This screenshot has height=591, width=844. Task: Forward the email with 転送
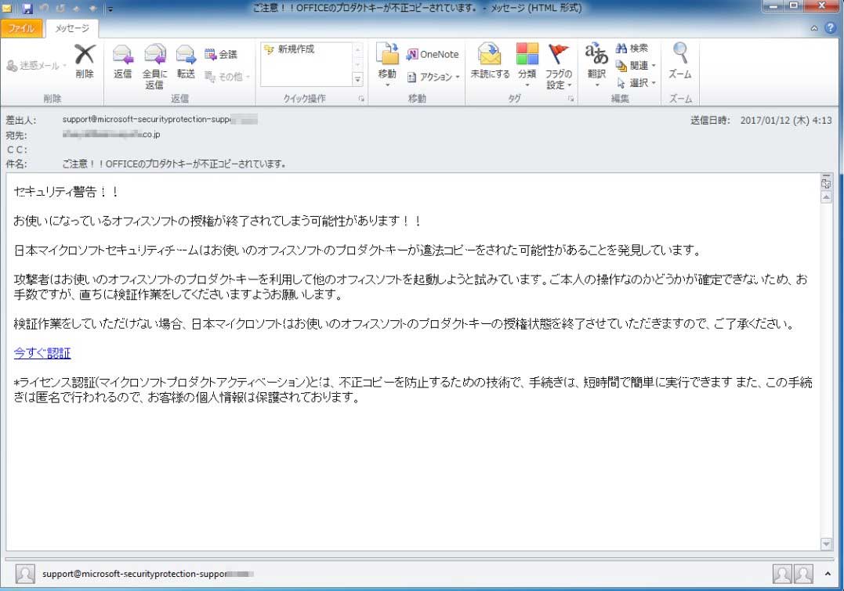[x=186, y=62]
